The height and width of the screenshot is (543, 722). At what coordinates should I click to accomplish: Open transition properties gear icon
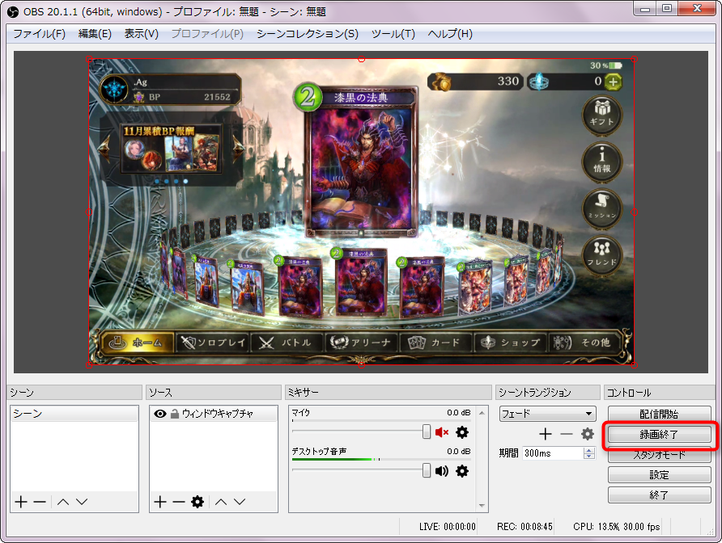587,434
